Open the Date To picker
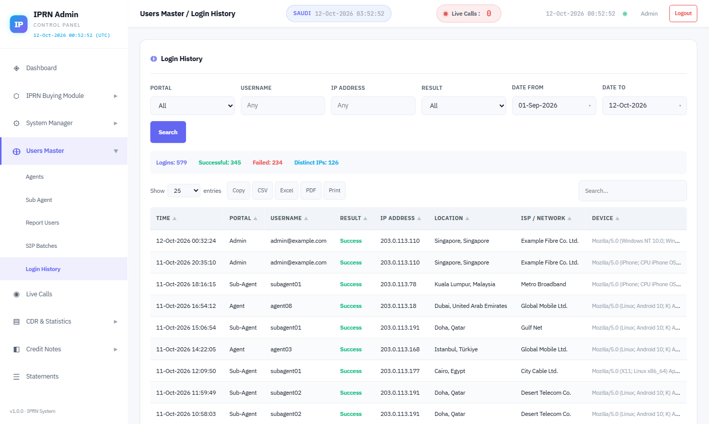Image resolution: width=709 pixels, height=424 pixels. point(644,105)
